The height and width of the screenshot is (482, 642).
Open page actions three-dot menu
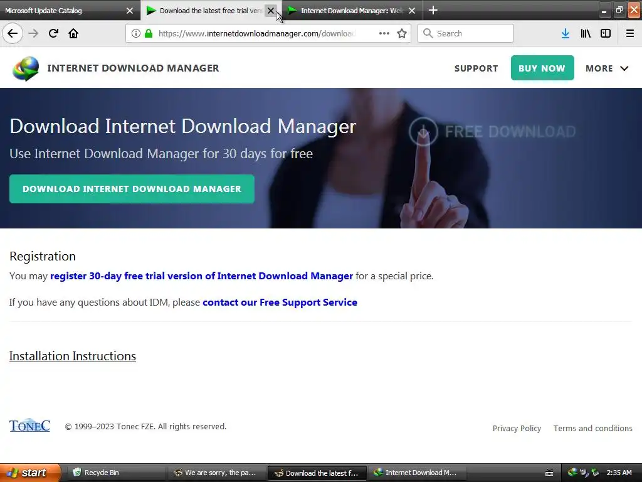[384, 34]
